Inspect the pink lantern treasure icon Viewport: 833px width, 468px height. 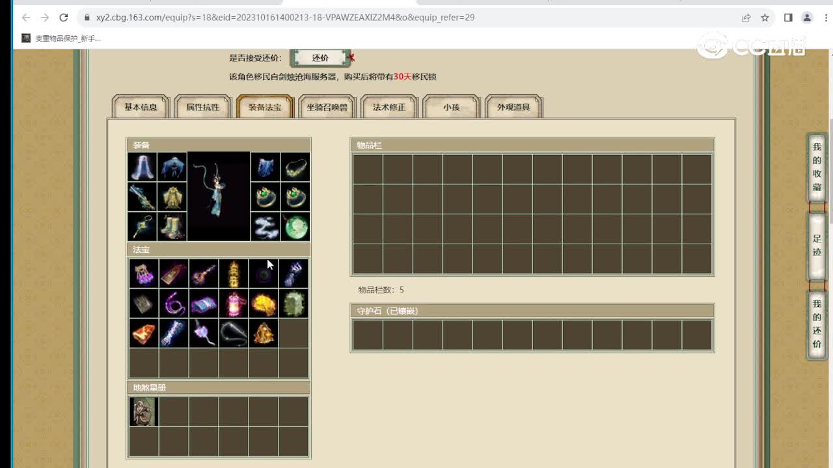(x=234, y=304)
